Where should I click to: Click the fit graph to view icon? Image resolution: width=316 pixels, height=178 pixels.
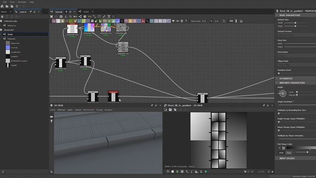(51, 16)
